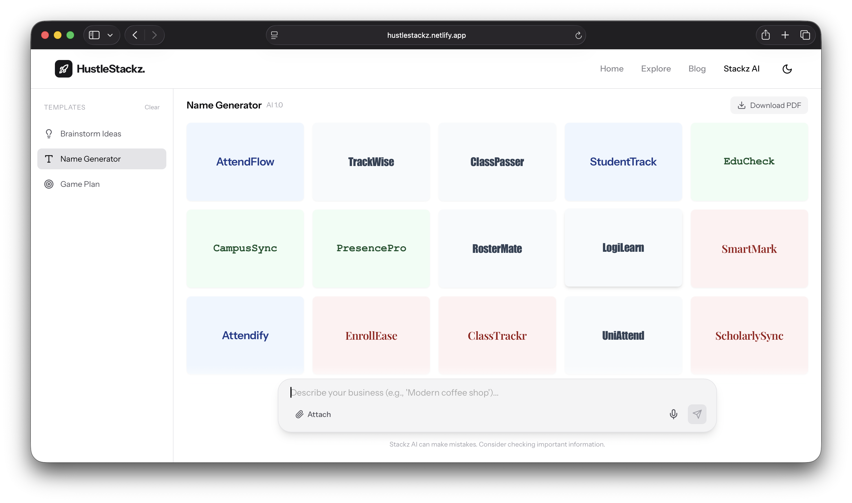Viewport: 852px width, 503px height.
Task: Go to the Home nav item
Action: [x=611, y=68]
